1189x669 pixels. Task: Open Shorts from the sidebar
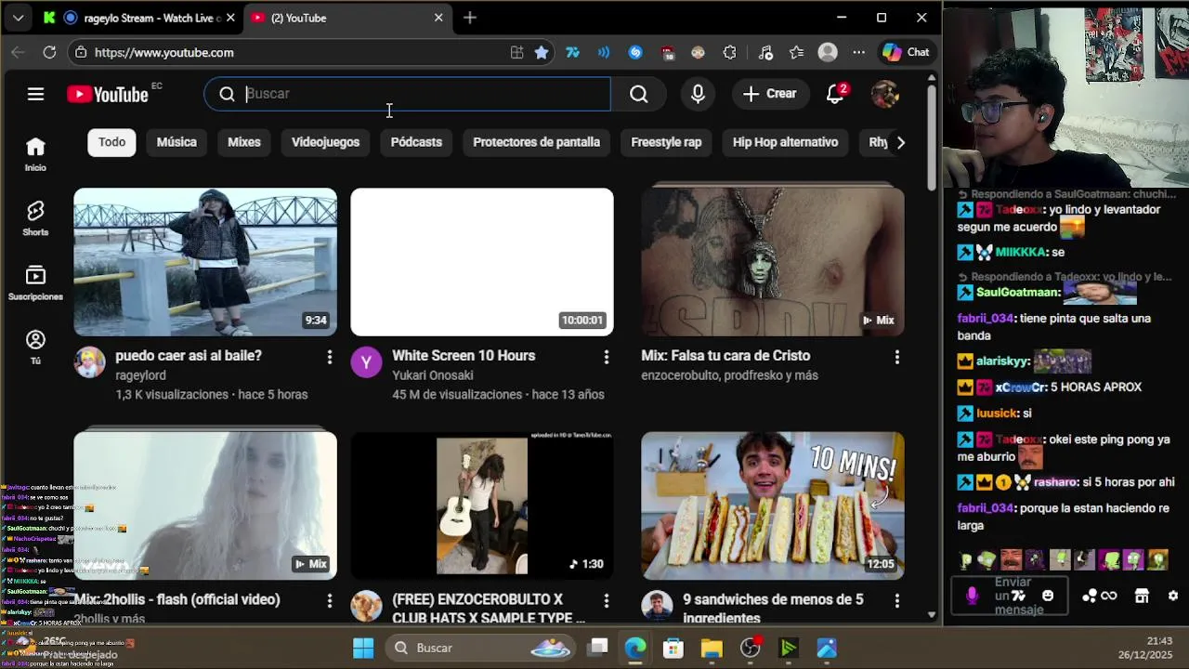(35, 218)
